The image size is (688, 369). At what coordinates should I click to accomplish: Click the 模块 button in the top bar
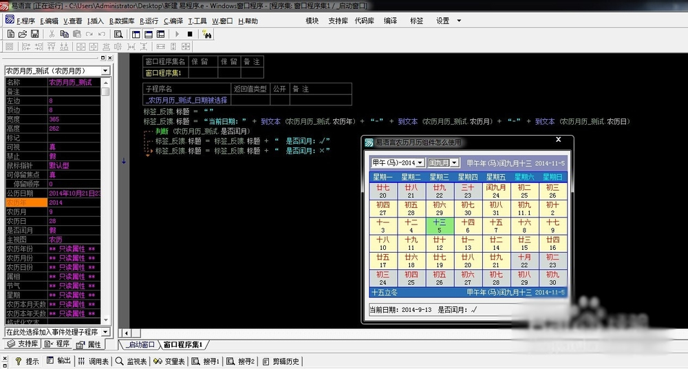pos(312,21)
